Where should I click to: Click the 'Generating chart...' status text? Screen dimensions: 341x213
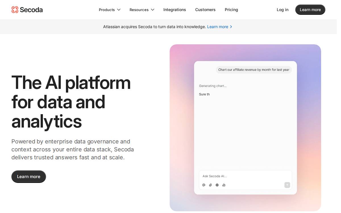213,86
